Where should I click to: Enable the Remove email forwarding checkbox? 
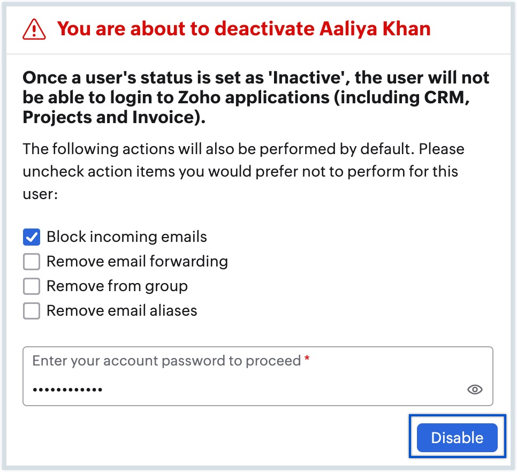[x=32, y=262]
